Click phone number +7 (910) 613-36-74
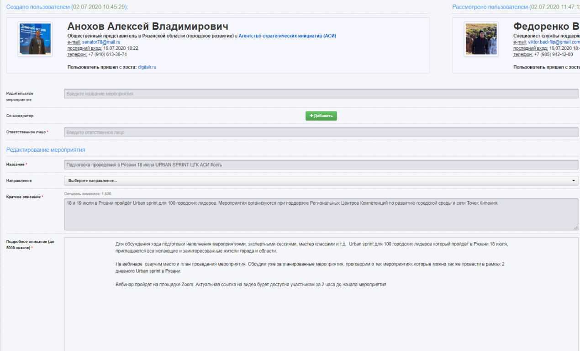This screenshot has width=580, height=351. point(107,54)
